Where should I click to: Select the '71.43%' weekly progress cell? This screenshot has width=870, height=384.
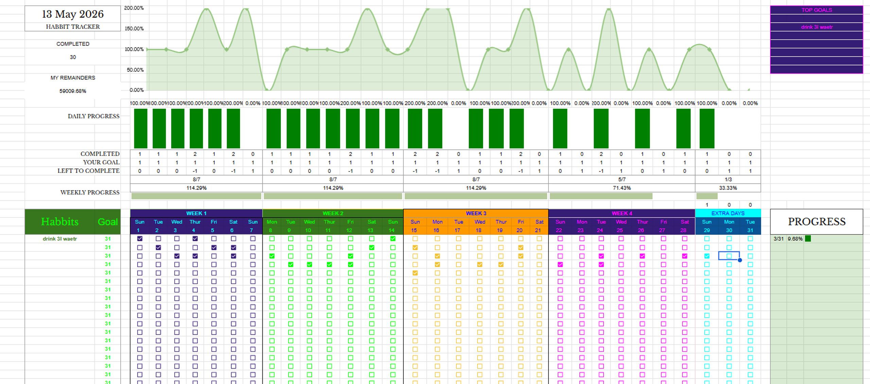(622, 188)
